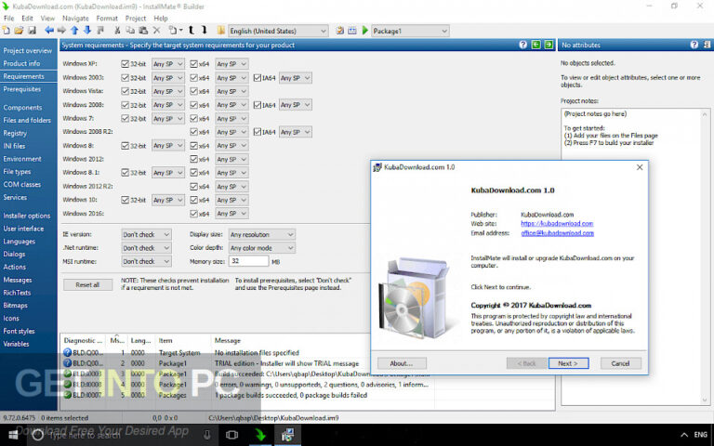Click the Delete X toolbar icon
714x446 pixels.
pyautogui.click(x=156, y=31)
